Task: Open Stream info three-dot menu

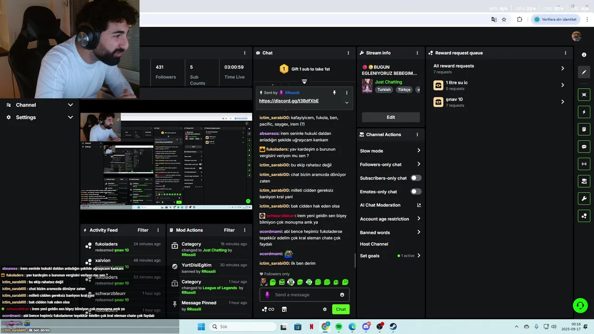Action: coord(417,53)
